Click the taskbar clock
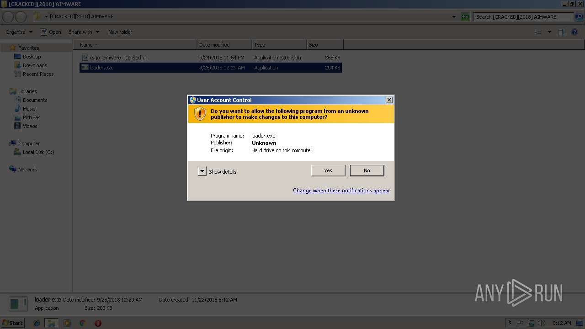585x329 pixels. 562,323
